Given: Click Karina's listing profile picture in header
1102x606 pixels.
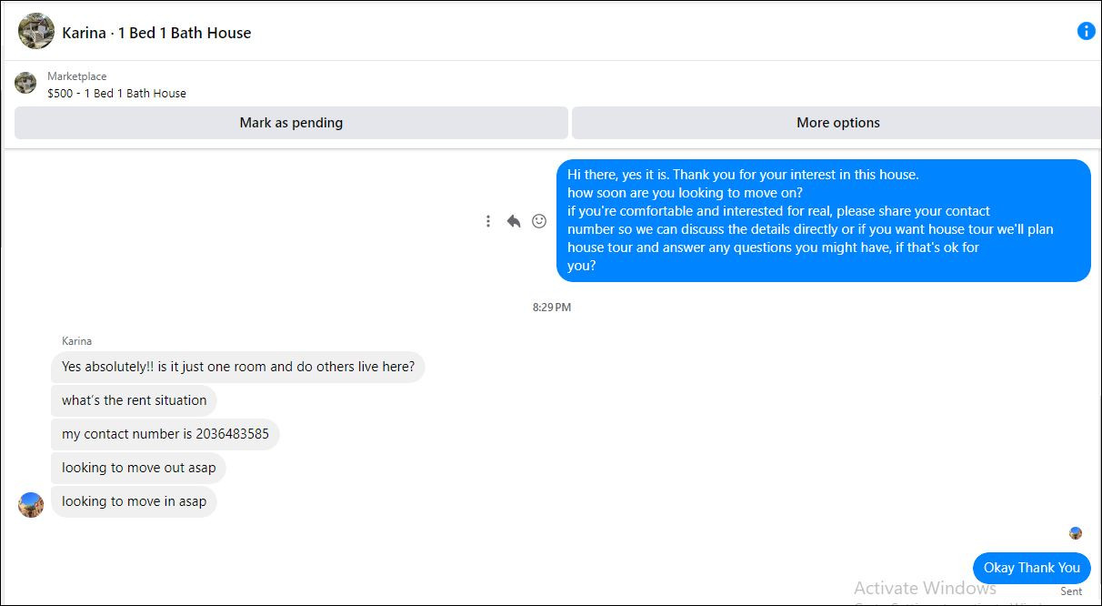Looking at the screenshot, I should [x=36, y=32].
